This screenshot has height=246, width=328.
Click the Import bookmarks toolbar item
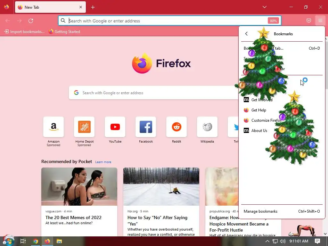click(24, 32)
